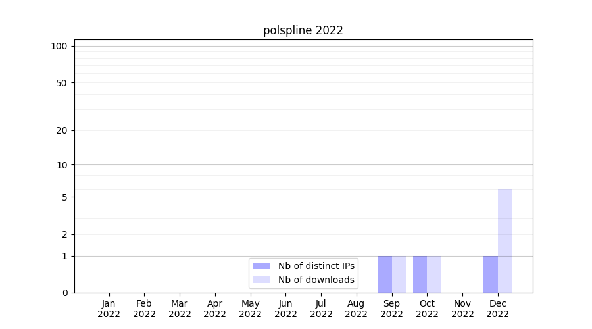
Task: Select the May 2022 x-axis label
Action: (x=250, y=309)
